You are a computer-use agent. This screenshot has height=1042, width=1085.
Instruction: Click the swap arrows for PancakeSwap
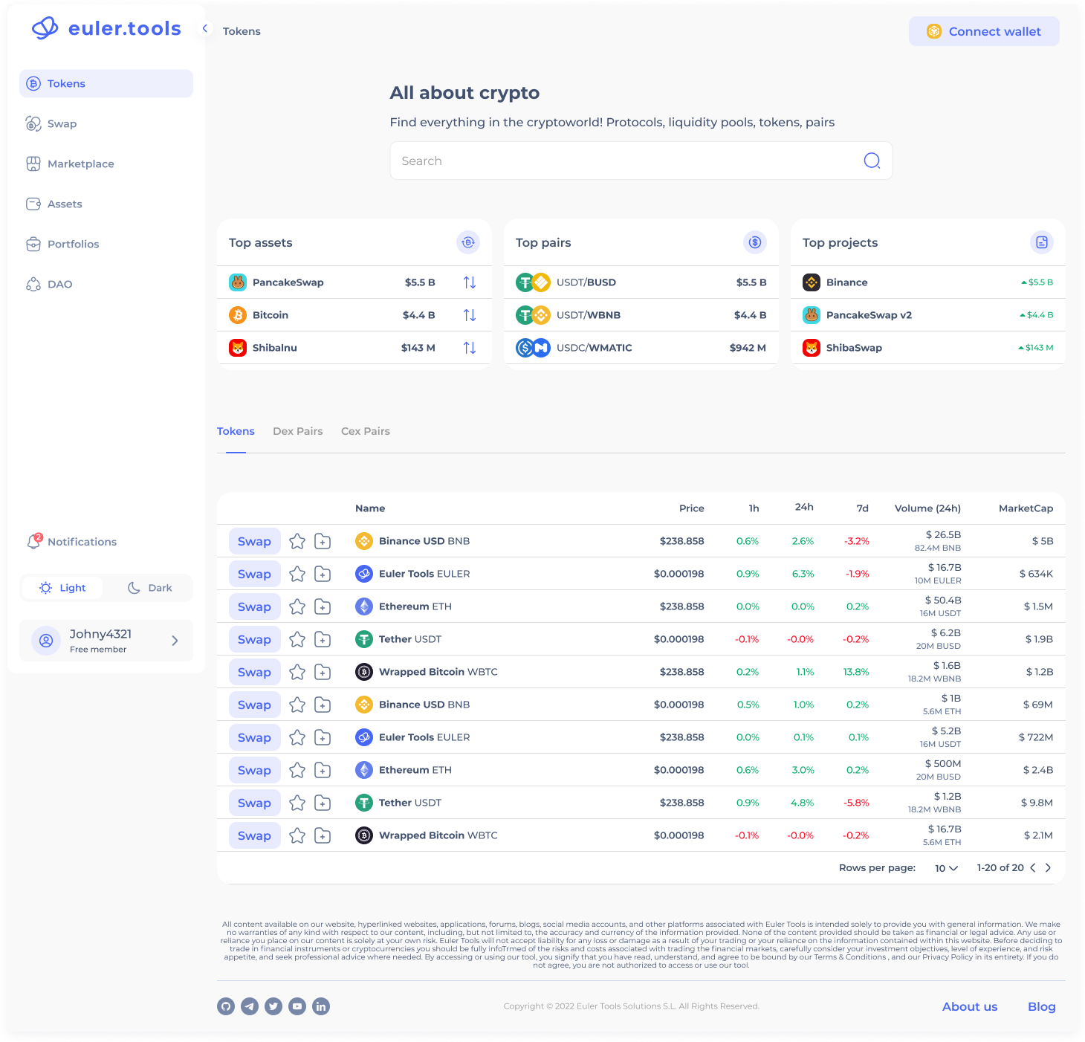click(x=470, y=282)
